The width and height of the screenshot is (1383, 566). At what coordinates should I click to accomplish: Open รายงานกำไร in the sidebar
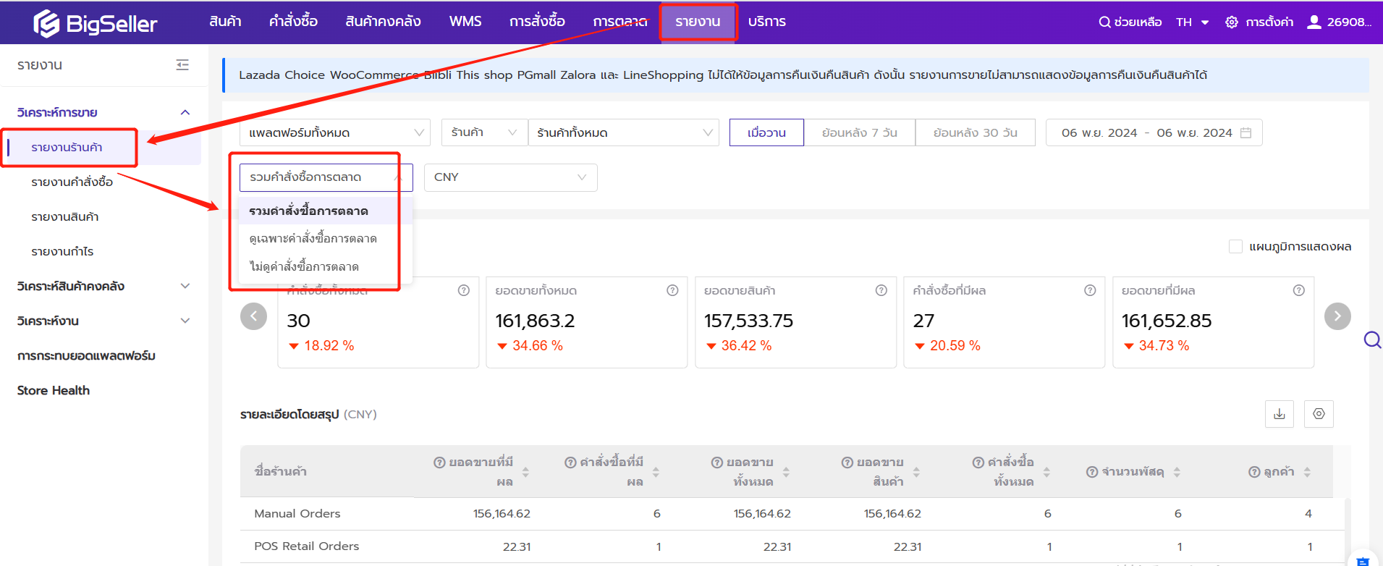click(x=62, y=252)
